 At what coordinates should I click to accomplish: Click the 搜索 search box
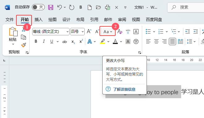coord(186,7)
